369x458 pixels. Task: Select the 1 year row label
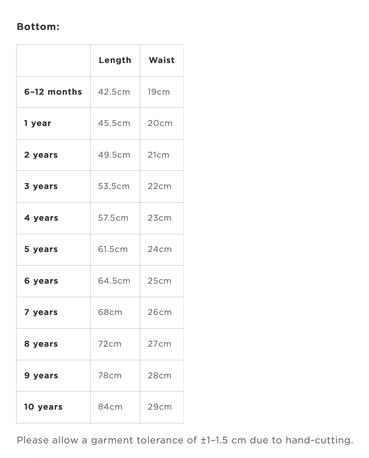[x=38, y=124]
